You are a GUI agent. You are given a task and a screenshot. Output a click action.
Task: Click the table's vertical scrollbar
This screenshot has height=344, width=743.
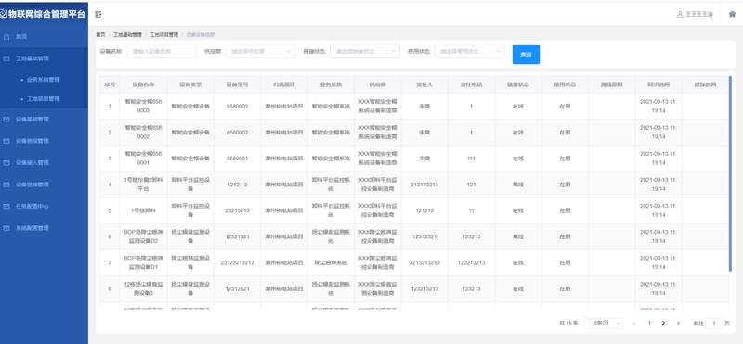point(730,173)
